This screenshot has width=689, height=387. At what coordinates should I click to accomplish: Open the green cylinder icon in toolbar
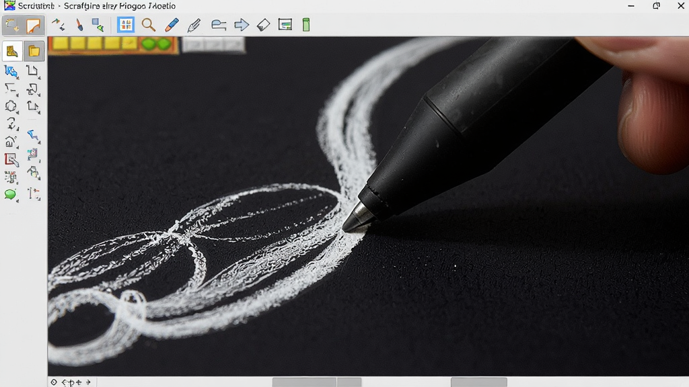click(306, 25)
